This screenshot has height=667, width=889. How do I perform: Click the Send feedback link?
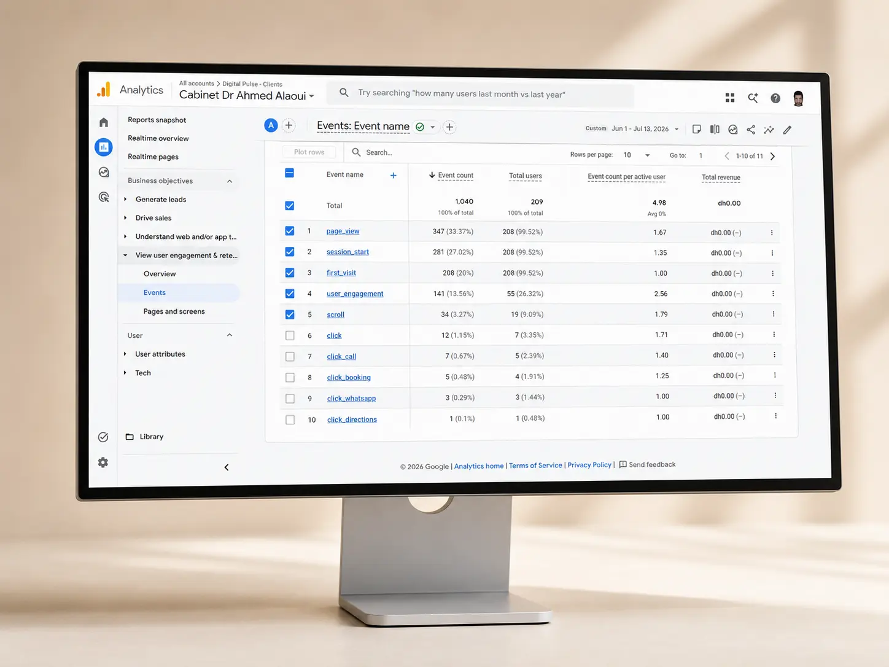647,464
